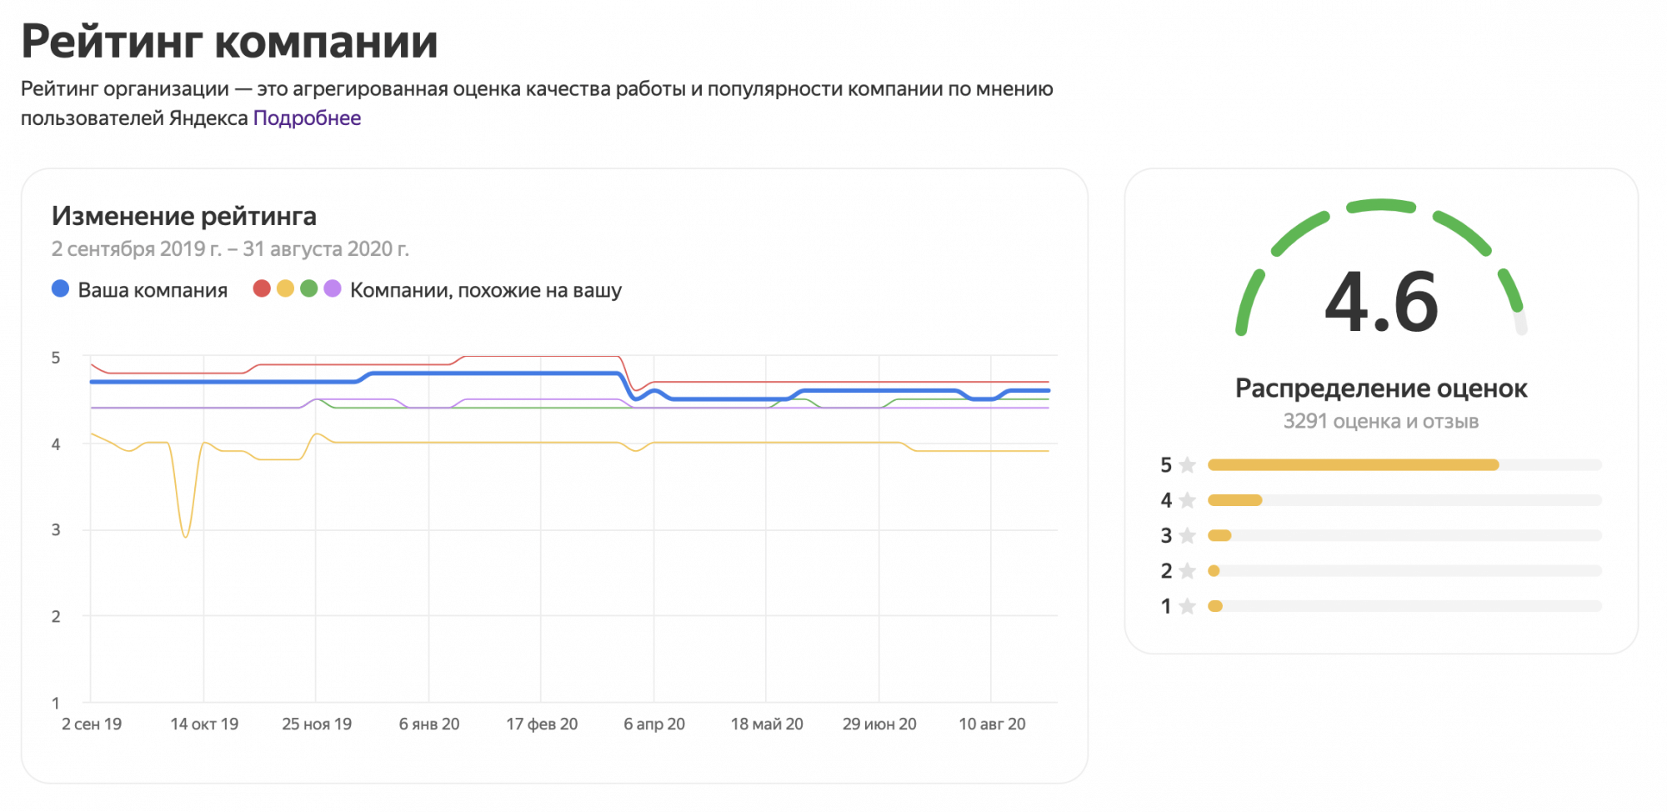1667x812 pixels.
Task: Click the Ваша компания legend label
Action: (153, 290)
